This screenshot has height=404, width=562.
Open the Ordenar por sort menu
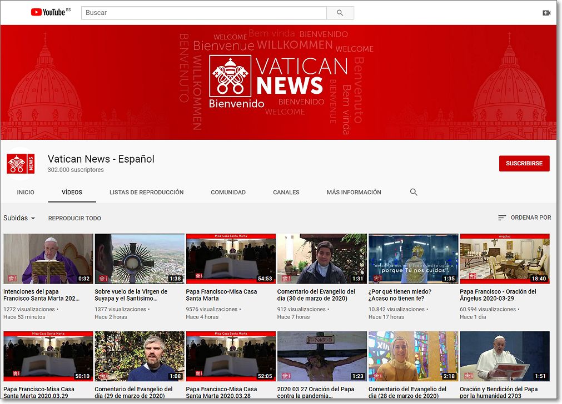[x=525, y=218]
